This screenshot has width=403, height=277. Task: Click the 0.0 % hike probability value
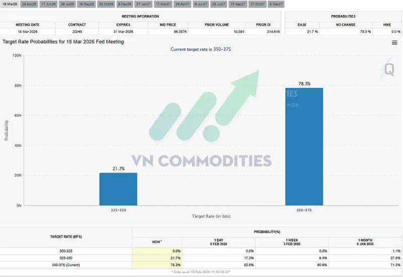pyautogui.click(x=396, y=32)
